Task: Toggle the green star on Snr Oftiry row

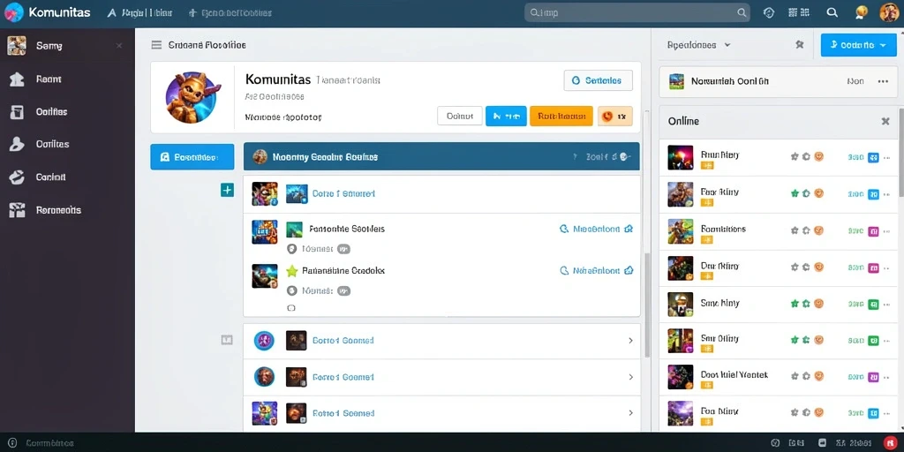Action: (x=795, y=340)
